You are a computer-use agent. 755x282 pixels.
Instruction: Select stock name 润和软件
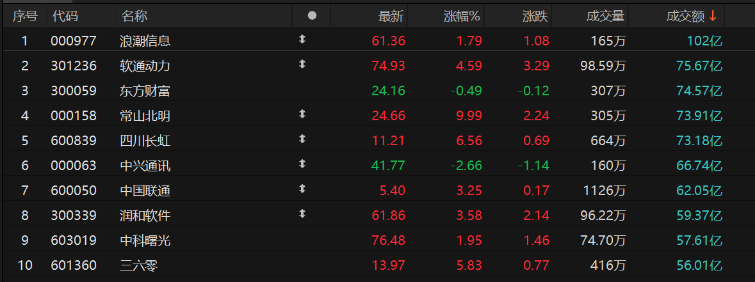tap(145, 215)
